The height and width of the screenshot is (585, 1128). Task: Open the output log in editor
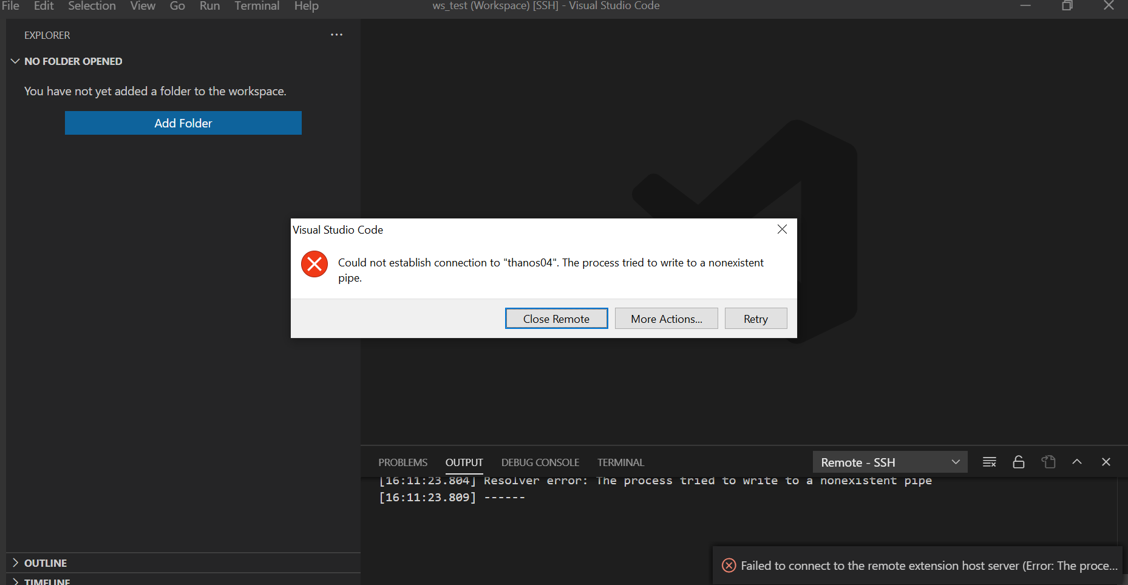point(1048,462)
